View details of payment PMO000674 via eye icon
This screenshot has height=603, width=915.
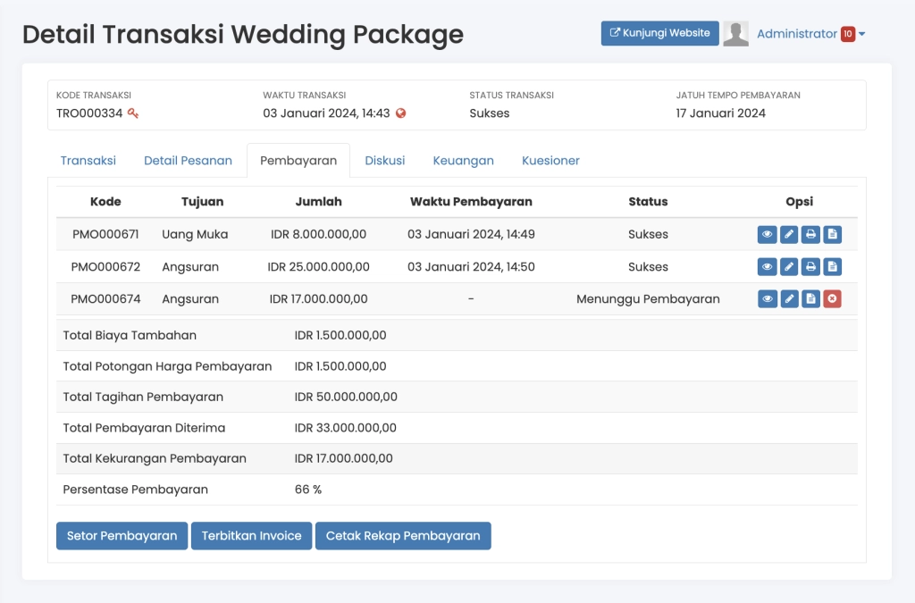[767, 299]
